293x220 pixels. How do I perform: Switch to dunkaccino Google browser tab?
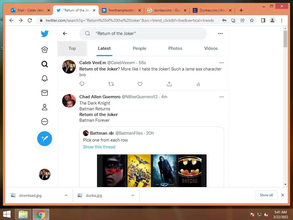pos(167,10)
